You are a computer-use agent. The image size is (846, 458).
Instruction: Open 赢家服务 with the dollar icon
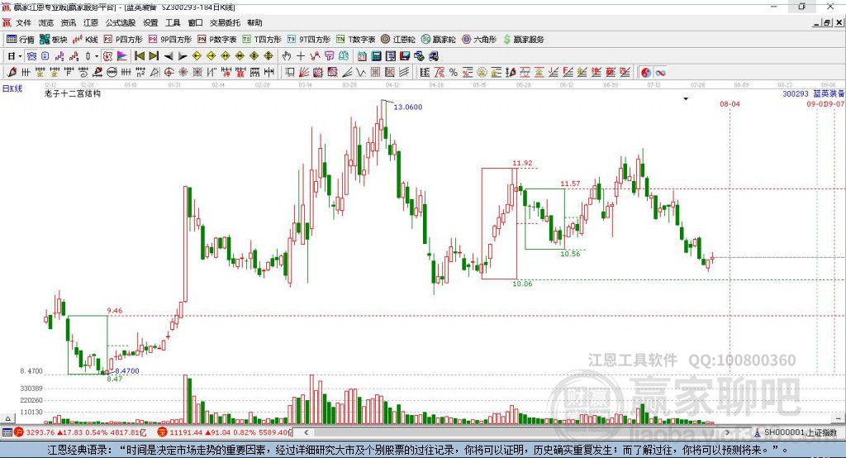[523, 40]
